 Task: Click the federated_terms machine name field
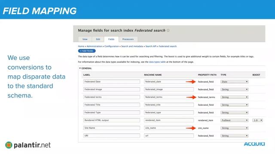point(169,97)
